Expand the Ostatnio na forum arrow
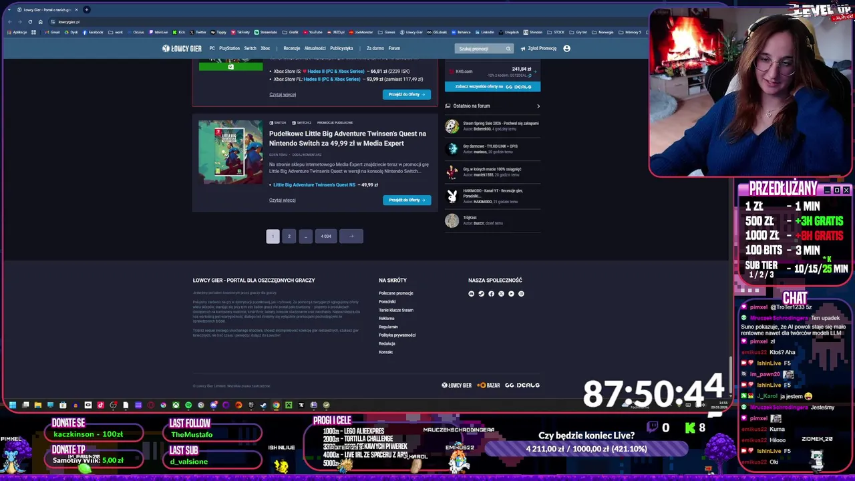The height and width of the screenshot is (481, 855). click(x=538, y=106)
